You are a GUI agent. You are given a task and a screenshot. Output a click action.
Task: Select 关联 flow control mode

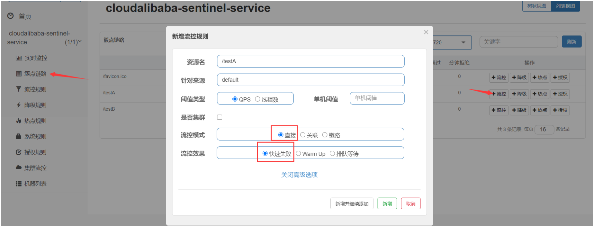point(303,135)
